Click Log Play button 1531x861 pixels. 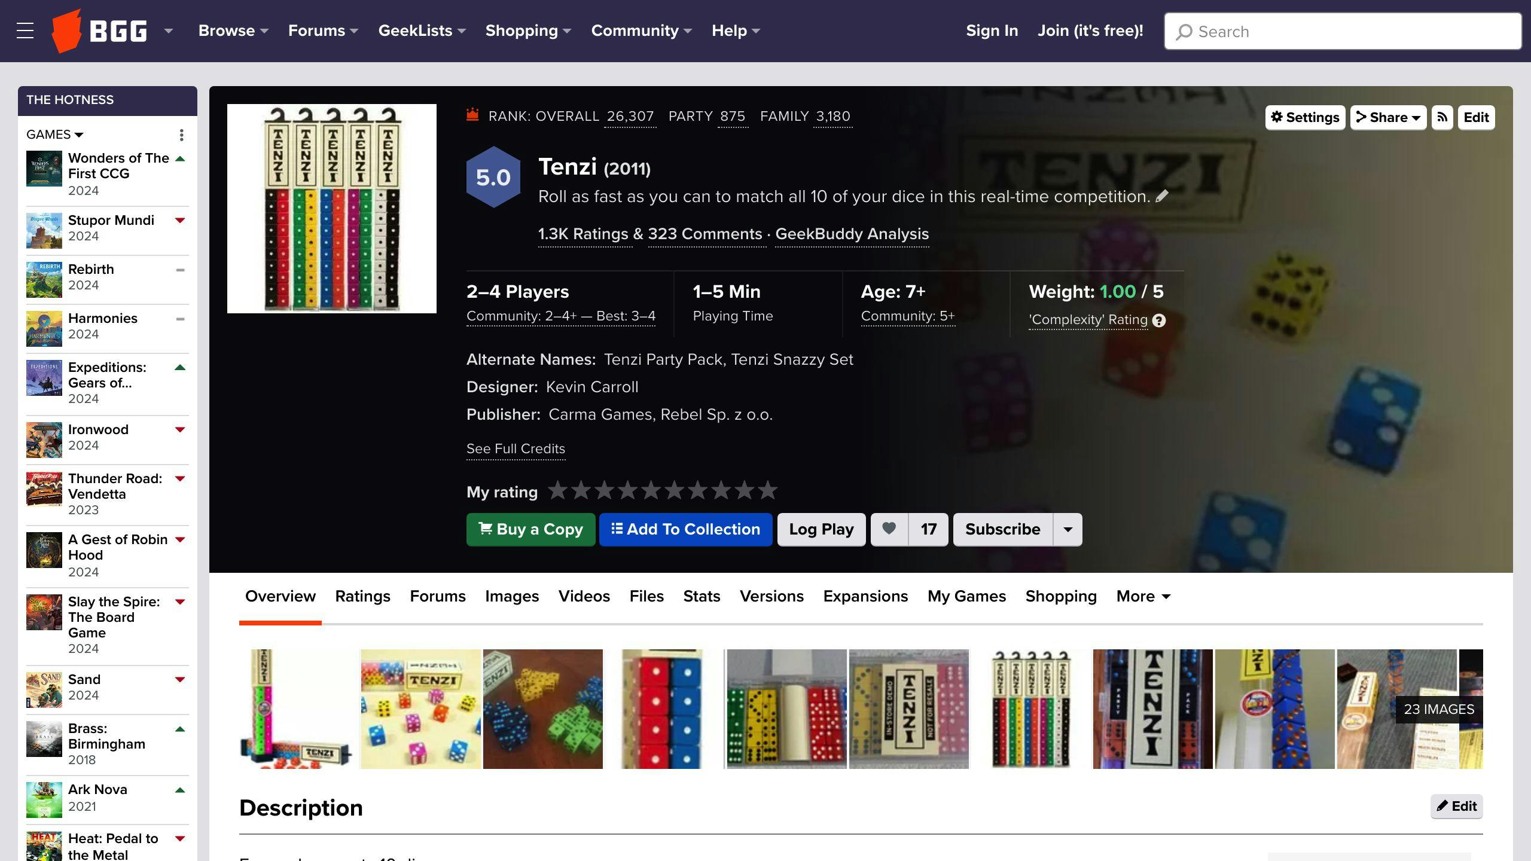(822, 529)
